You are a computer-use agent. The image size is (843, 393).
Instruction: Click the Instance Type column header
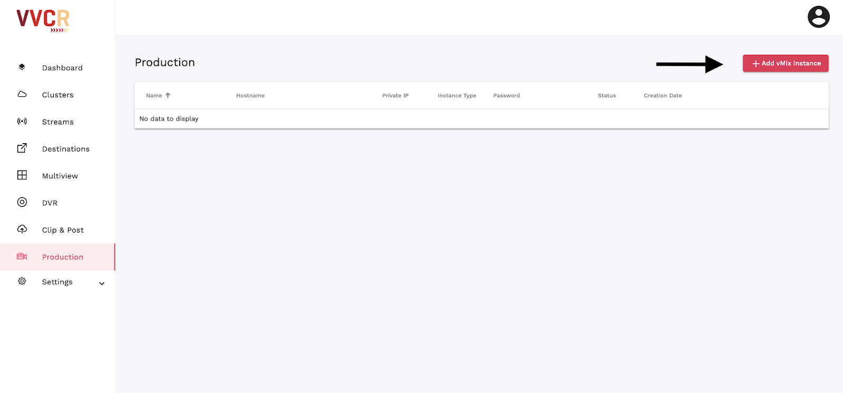[457, 96]
